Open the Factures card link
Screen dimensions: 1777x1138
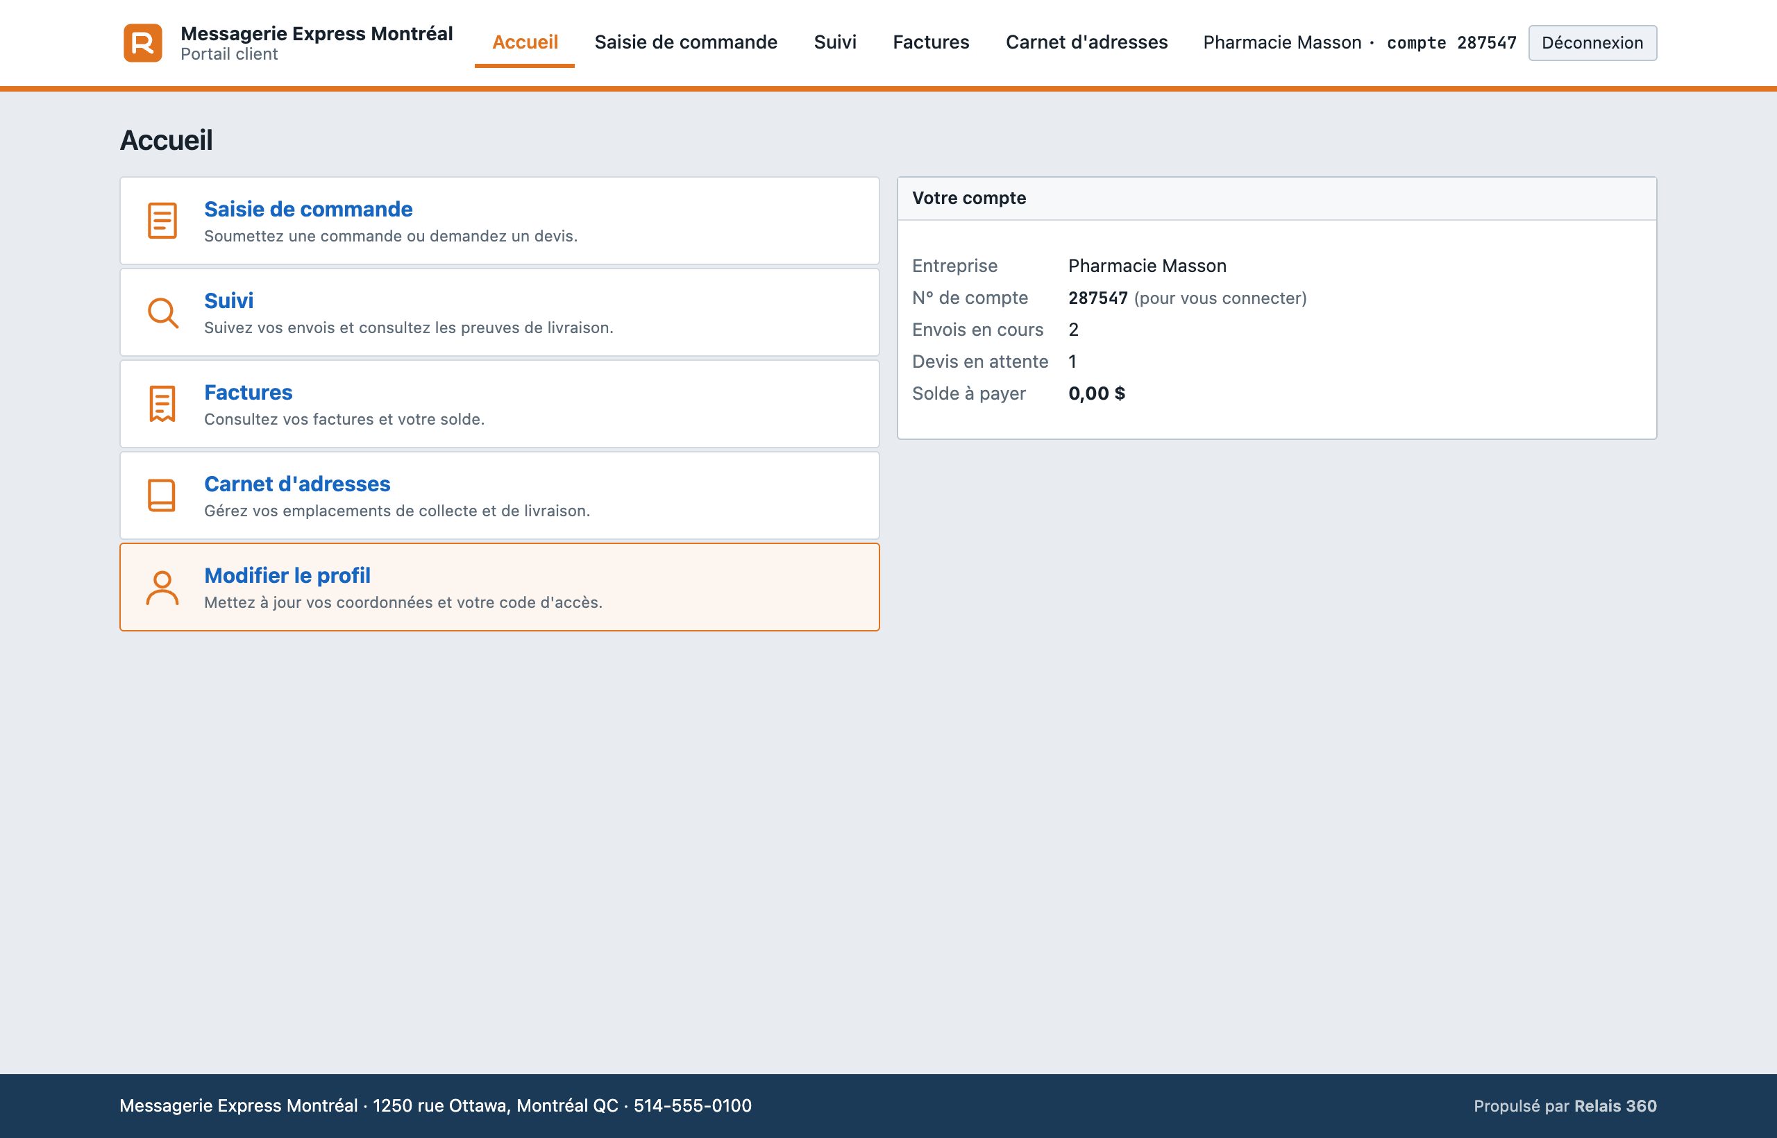point(249,392)
